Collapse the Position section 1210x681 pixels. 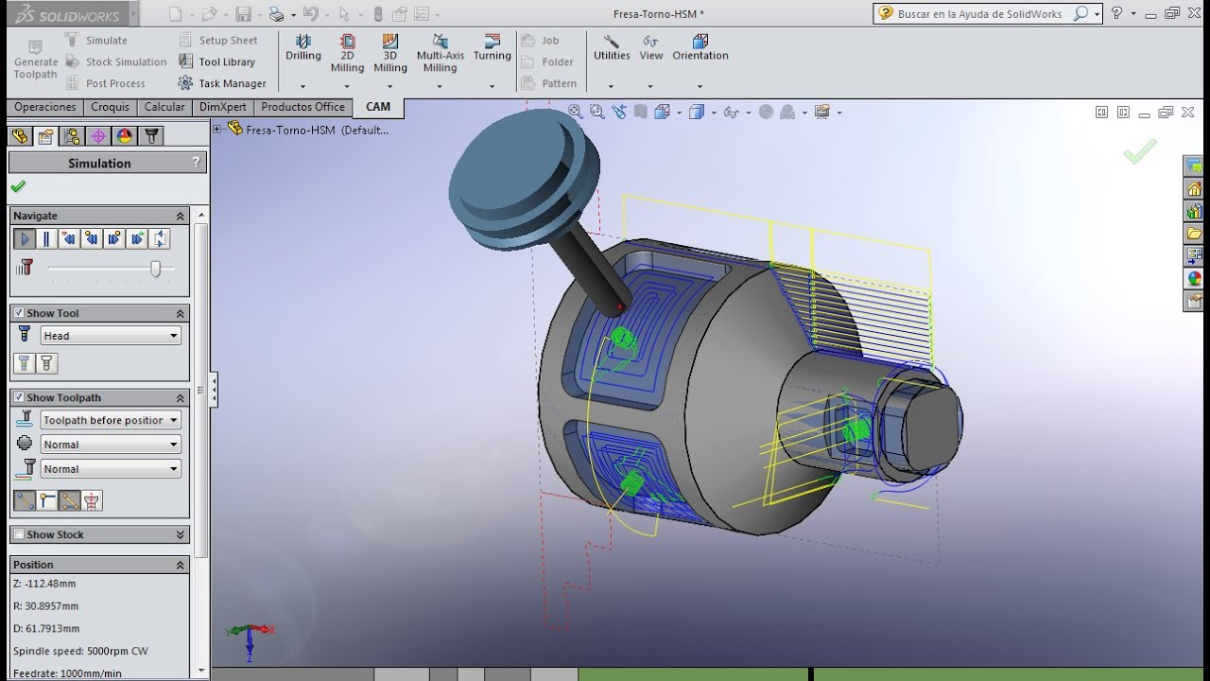point(180,565)
